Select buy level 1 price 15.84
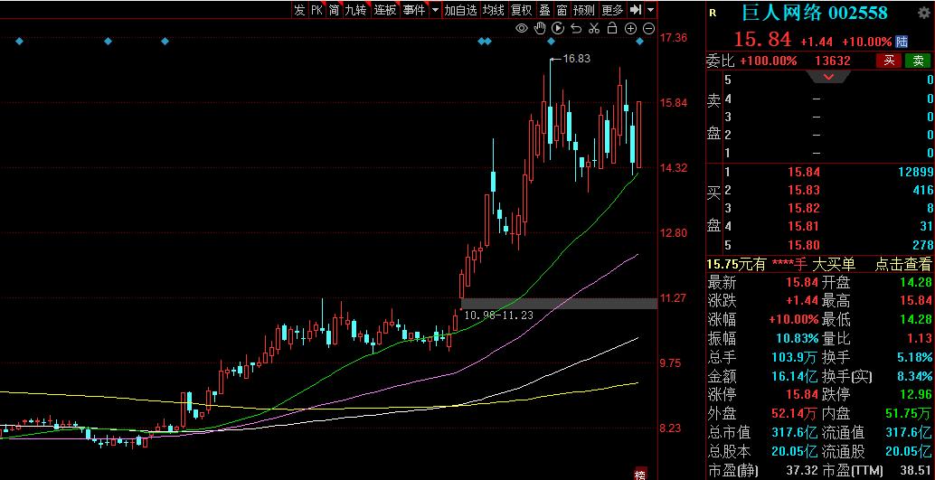Image resolution: width=935 pixels, height=480 pixels. click(804, 173)
